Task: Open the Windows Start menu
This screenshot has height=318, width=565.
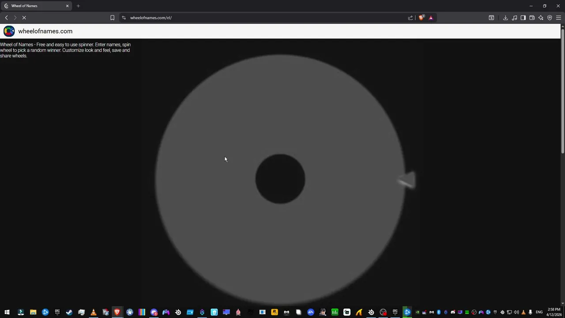Action: (7, 312)
